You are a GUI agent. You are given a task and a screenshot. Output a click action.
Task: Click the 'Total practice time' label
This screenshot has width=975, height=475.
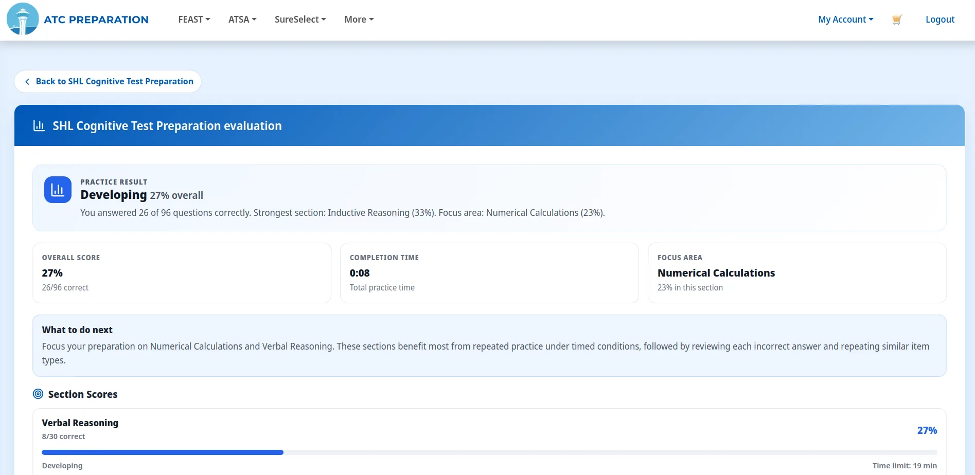point(382,288)
